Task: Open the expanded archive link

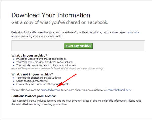Action: [50, 90]
